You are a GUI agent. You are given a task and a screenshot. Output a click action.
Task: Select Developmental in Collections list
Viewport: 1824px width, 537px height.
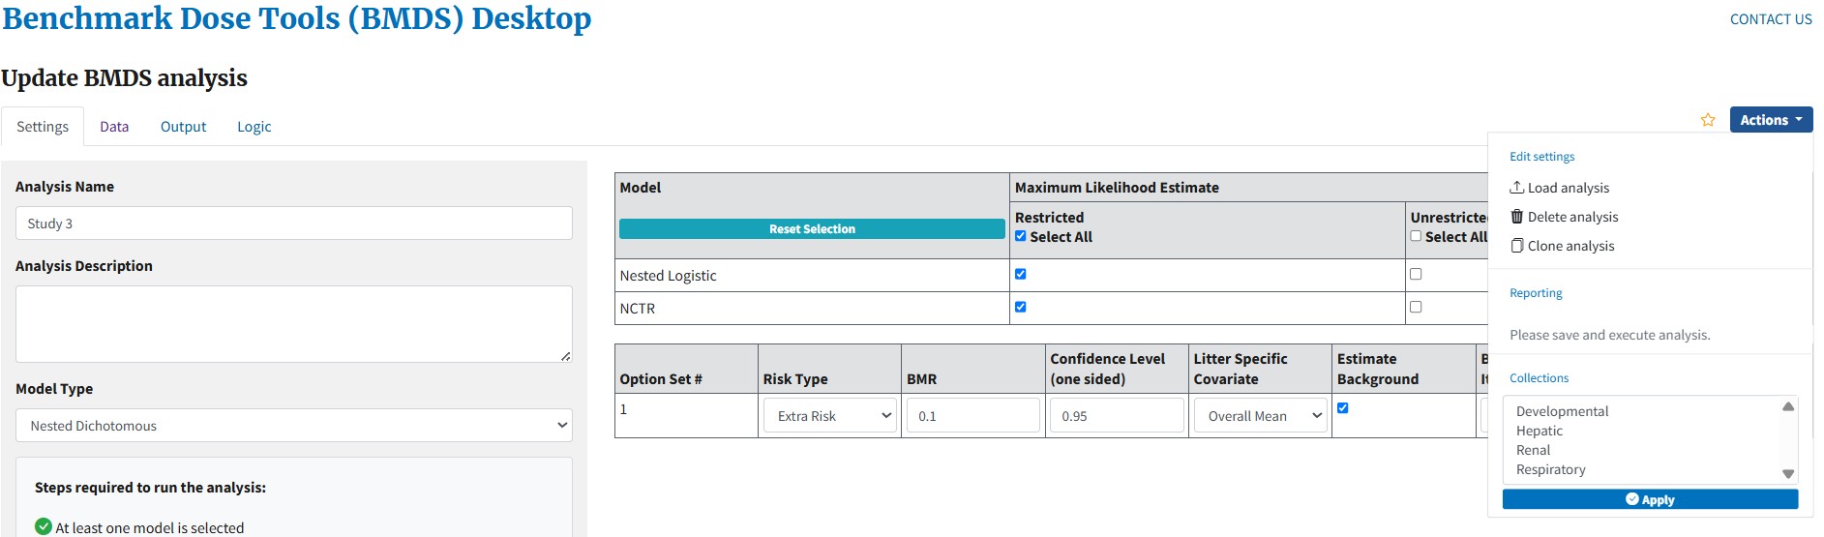click(1562, 411)
